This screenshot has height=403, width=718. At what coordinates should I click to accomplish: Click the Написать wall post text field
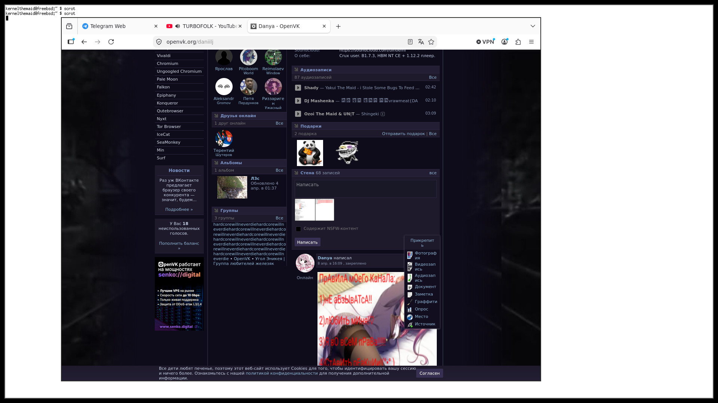[x=366, y=189]
